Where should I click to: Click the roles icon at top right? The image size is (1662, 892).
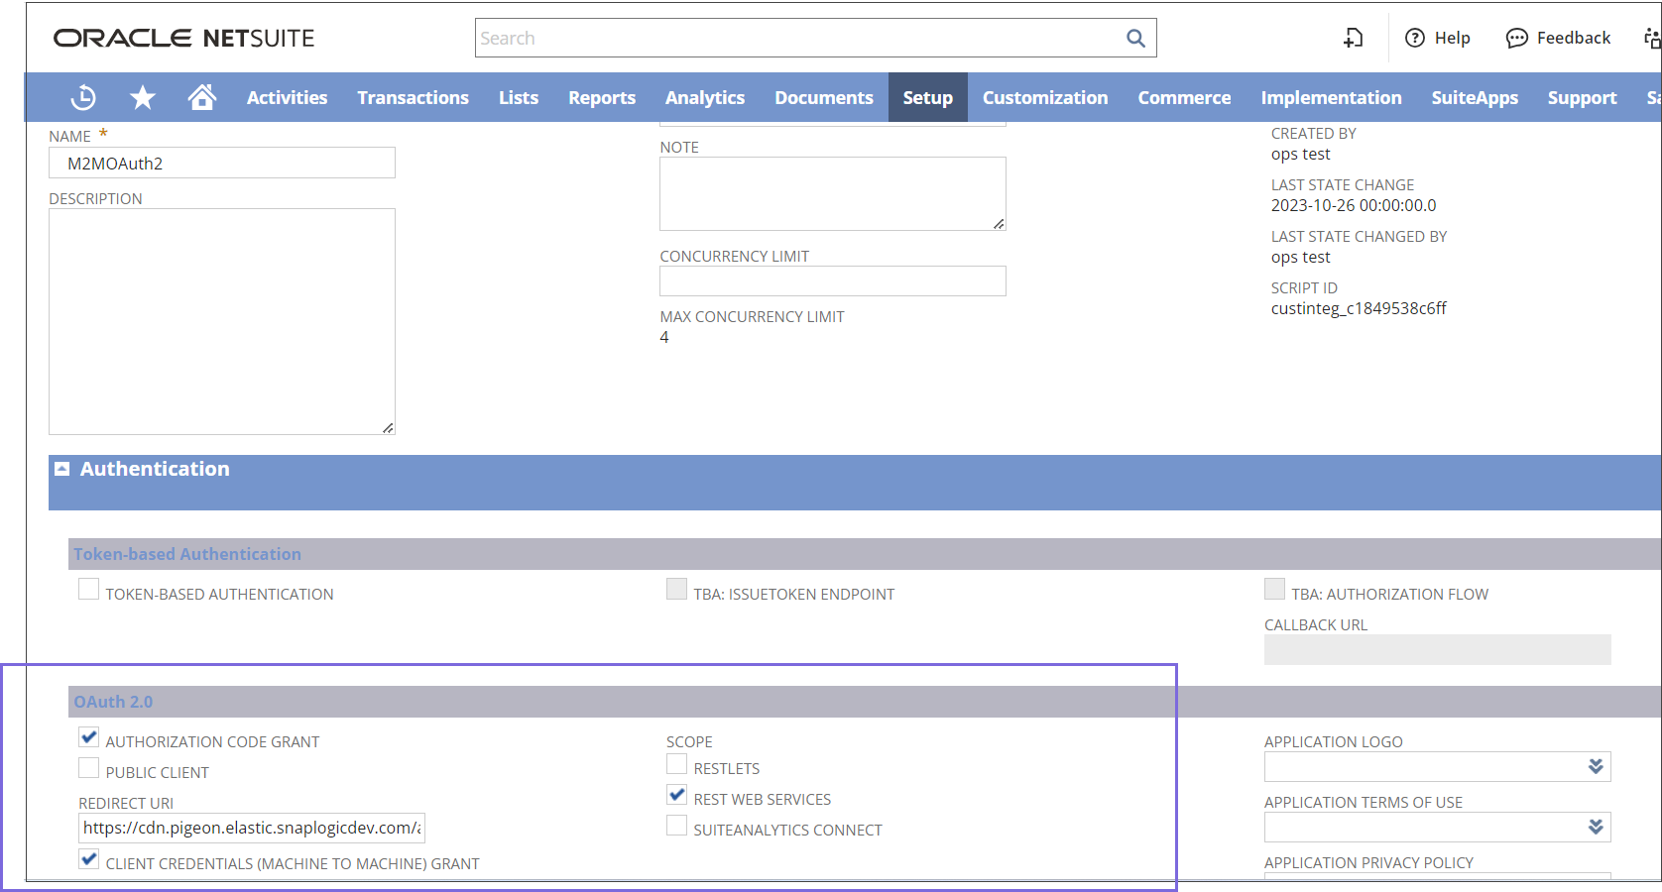click(1650, 38)
